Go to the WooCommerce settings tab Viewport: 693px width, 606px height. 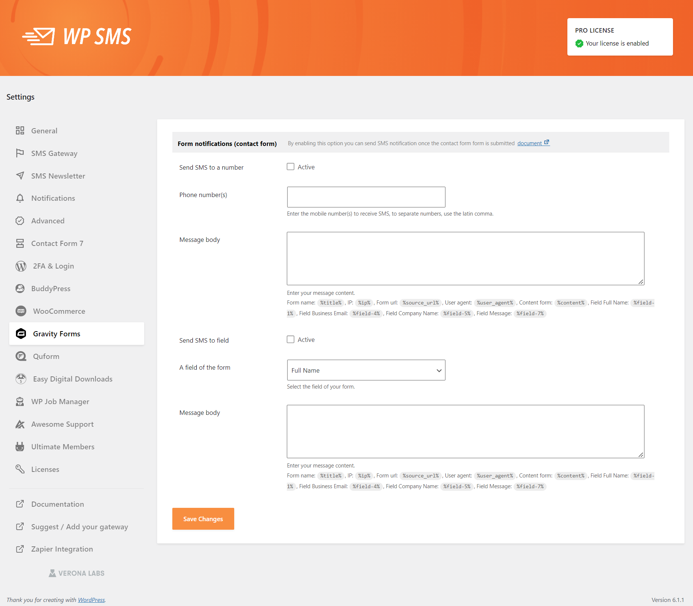click(77, 311)
